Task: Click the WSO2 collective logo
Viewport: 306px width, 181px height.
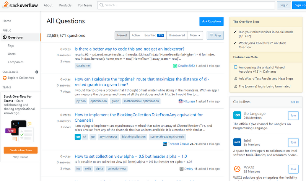Action: [x=237, y=169]
